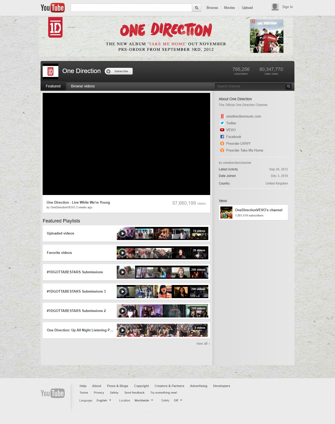Play the #1DGOTTABESTARS Submissions 3 playlist

pyautogui.click(x=122, y=292)
